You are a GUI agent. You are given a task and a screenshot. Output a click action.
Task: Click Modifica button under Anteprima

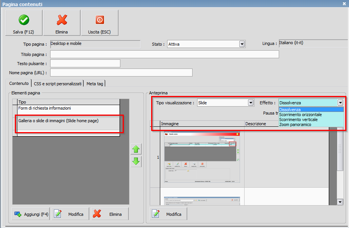click(x=168, y=214)
